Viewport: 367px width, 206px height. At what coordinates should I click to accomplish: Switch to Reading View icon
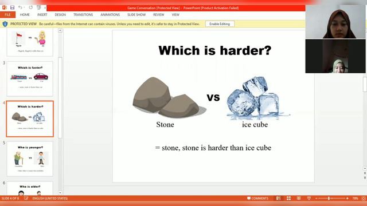pos(299,199)
